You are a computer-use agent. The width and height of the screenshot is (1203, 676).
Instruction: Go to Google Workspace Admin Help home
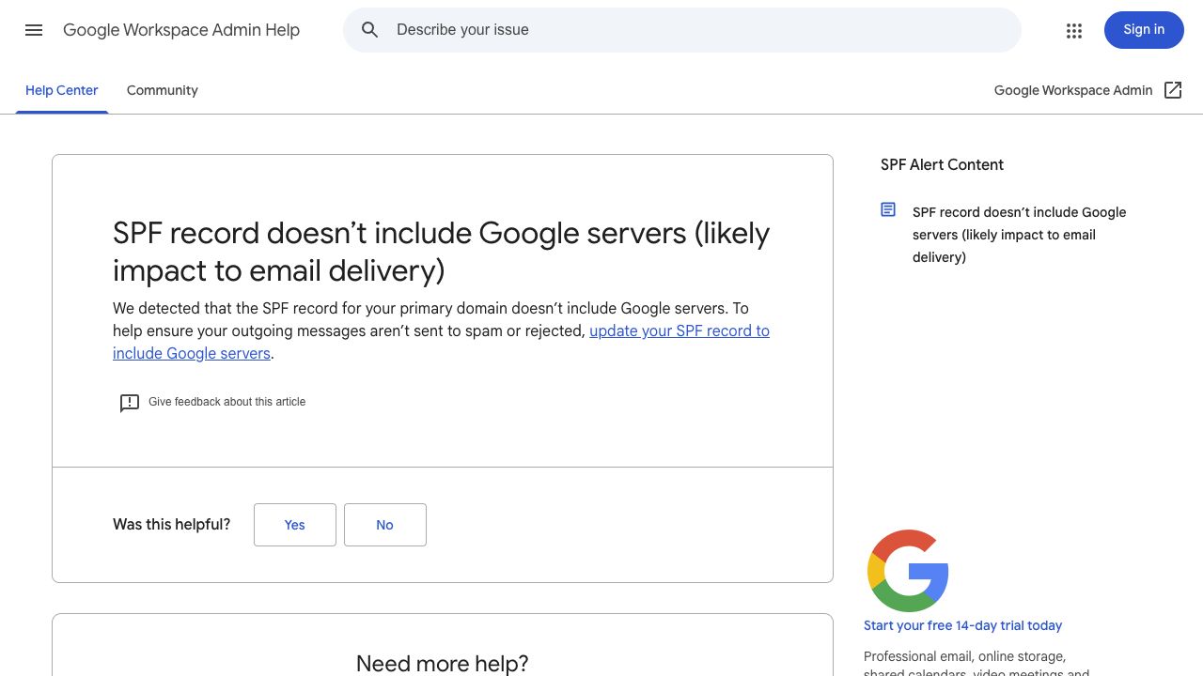click(181, 30)
